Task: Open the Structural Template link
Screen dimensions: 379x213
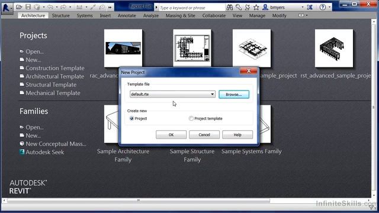Action: click(x=51, y=85)
